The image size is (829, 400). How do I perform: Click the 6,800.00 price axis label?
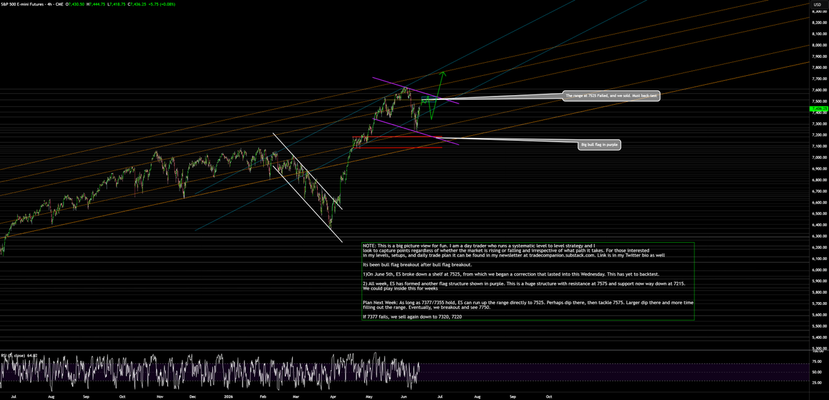click(x=819, y=180)
